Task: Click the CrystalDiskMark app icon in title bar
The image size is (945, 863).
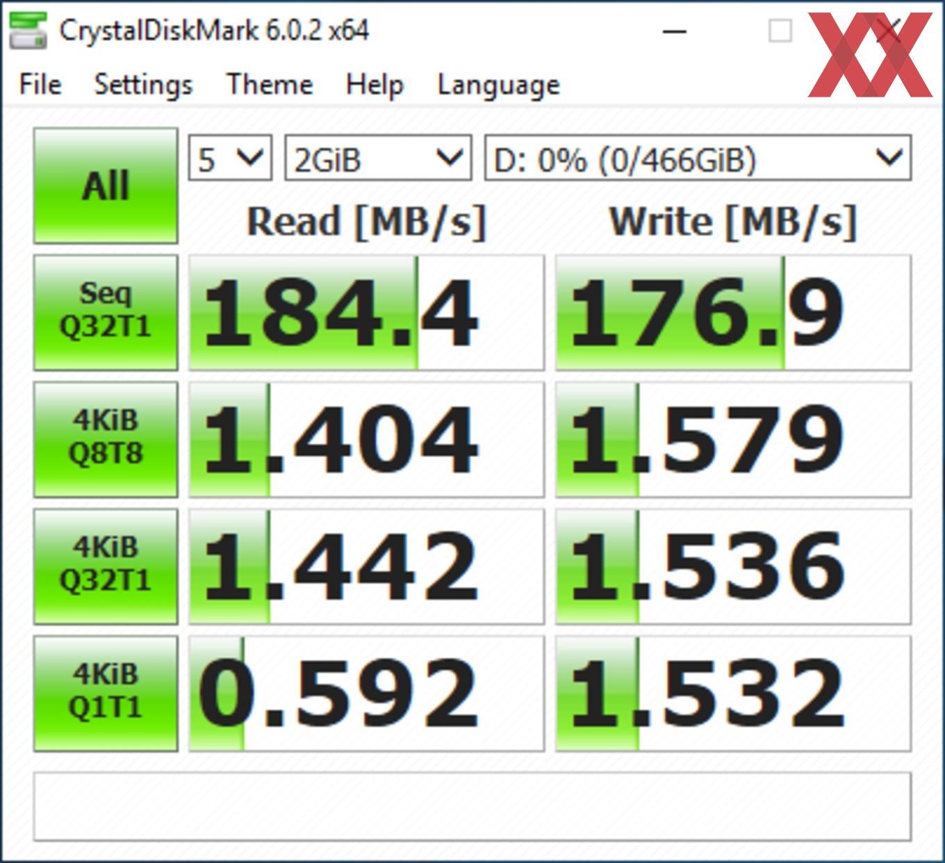Action: tap(28, 31)
